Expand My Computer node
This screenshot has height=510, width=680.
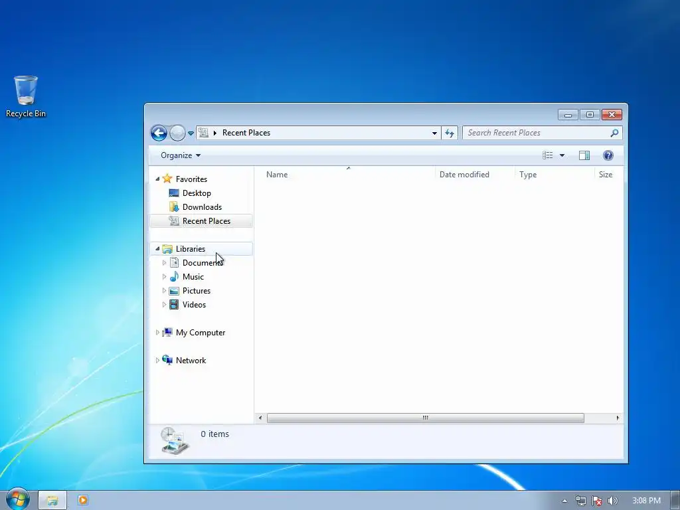coord(157,333)
